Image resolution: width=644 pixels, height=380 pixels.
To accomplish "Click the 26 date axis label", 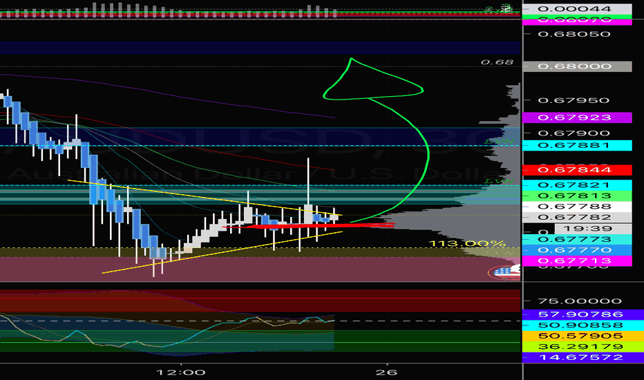I will click(x=386, y=372).
